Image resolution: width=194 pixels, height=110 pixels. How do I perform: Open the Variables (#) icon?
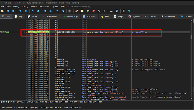point(104,11)
